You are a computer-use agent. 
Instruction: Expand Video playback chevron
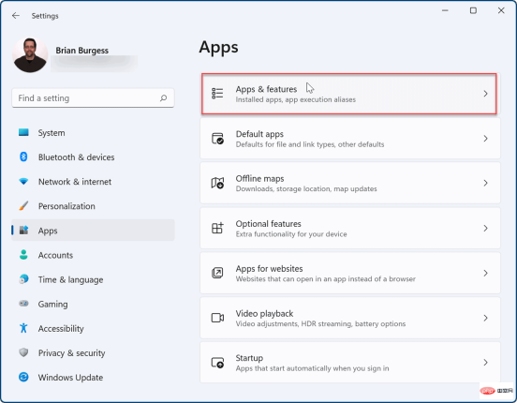click(x=485, y=318)
